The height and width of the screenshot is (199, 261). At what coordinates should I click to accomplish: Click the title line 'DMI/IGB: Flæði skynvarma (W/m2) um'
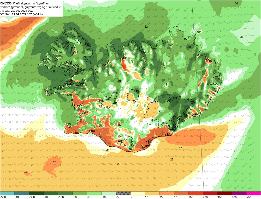(25, 3)
